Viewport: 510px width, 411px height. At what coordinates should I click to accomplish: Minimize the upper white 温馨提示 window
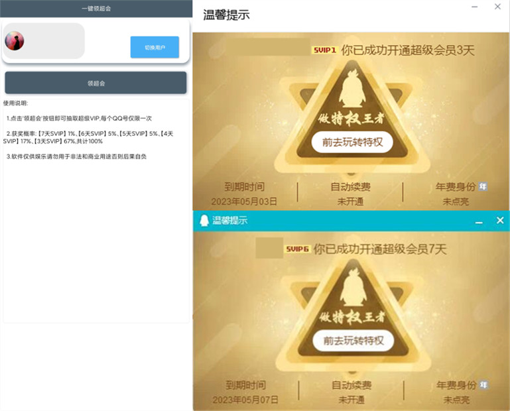tap(475, 7)
